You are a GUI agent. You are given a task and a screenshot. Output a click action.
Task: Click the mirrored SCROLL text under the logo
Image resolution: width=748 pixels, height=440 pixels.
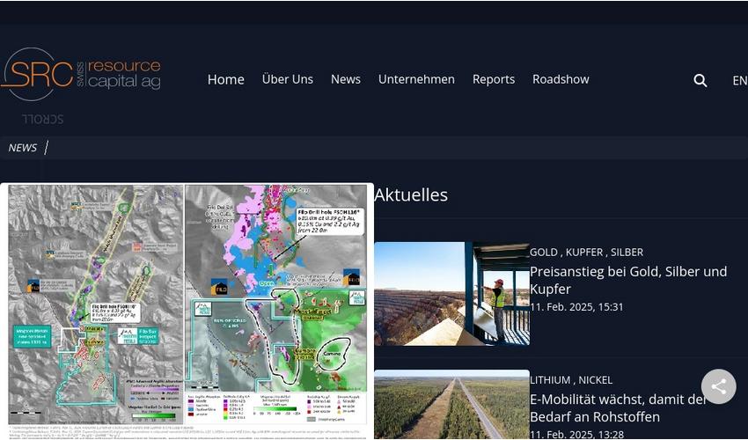click(43, 119)
